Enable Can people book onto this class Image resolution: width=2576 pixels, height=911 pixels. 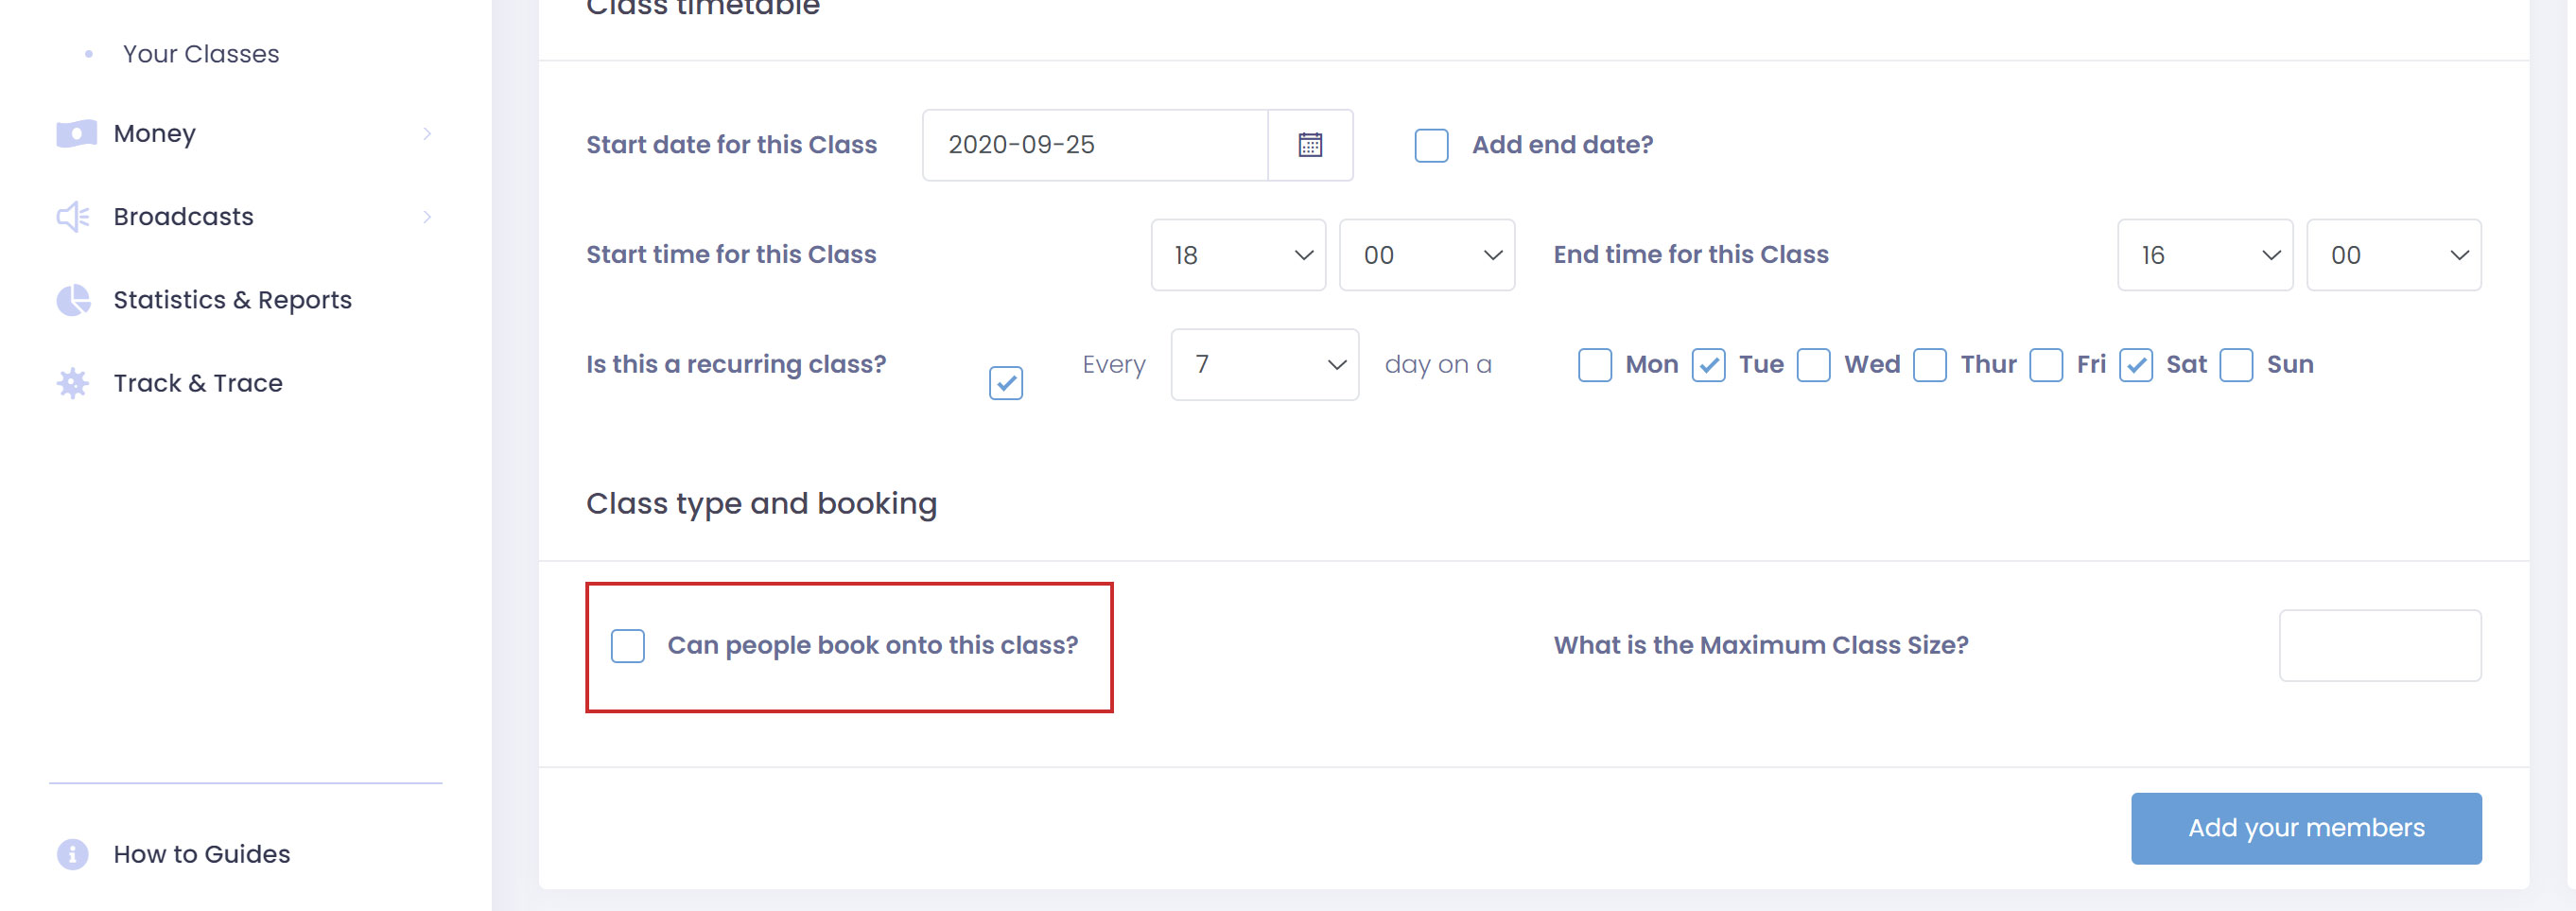[x=628, y=646]
